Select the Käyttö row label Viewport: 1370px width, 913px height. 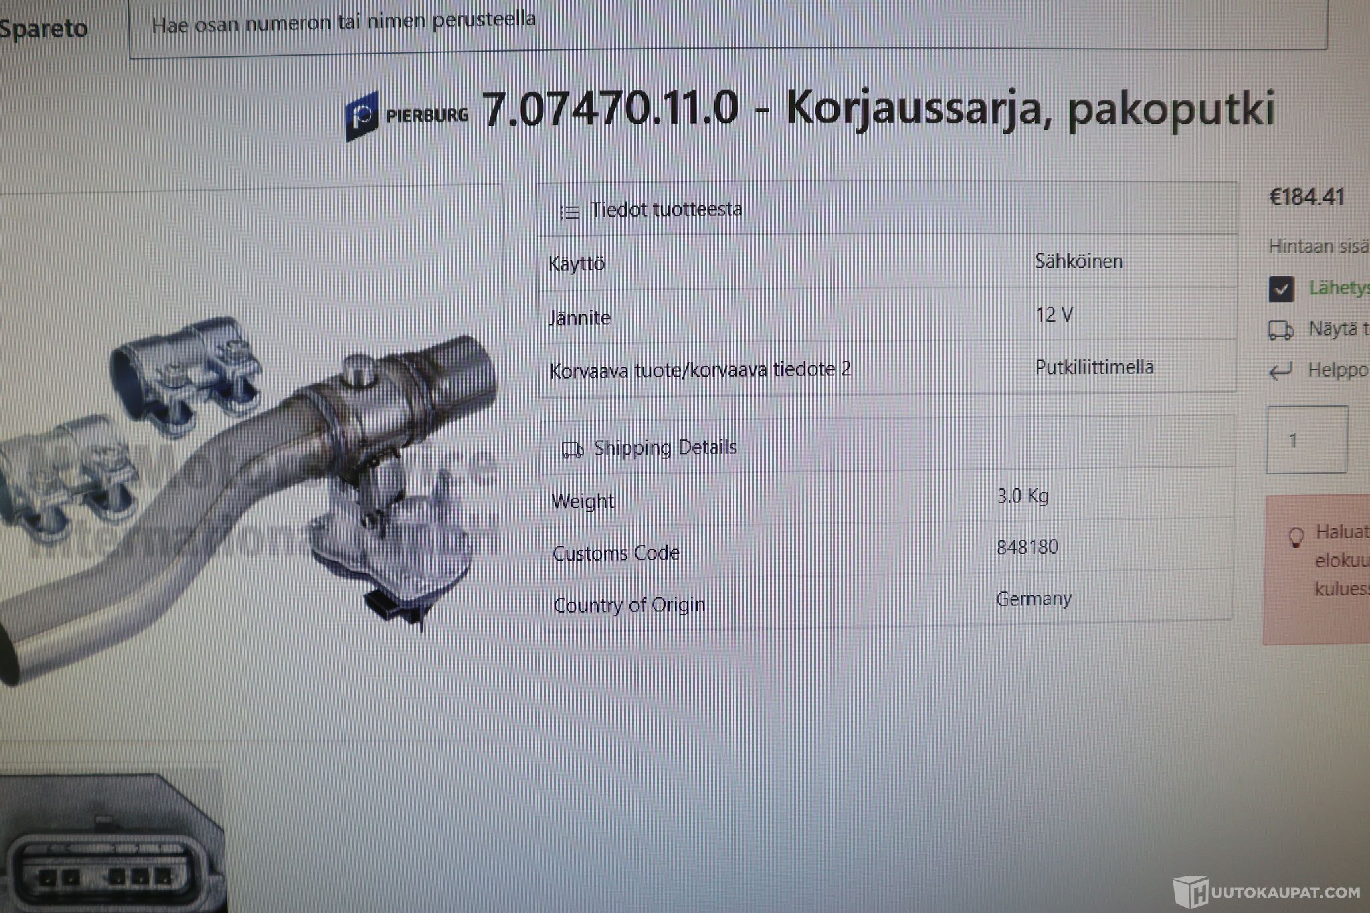576,264
